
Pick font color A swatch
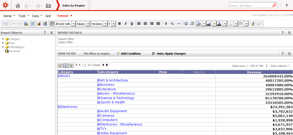tap(220, 24)
